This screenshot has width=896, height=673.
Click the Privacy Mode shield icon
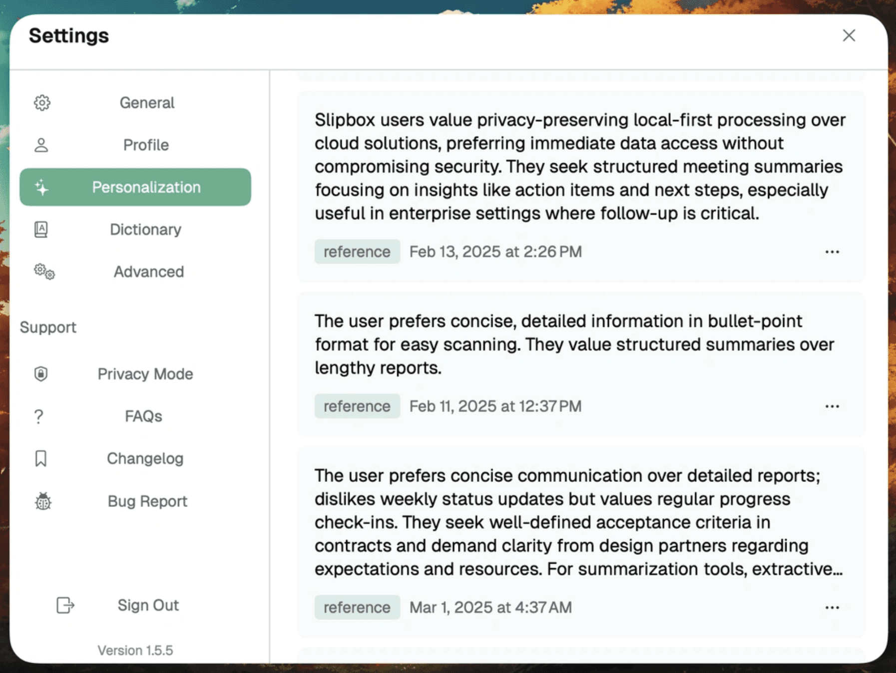(x=40, y=373)
